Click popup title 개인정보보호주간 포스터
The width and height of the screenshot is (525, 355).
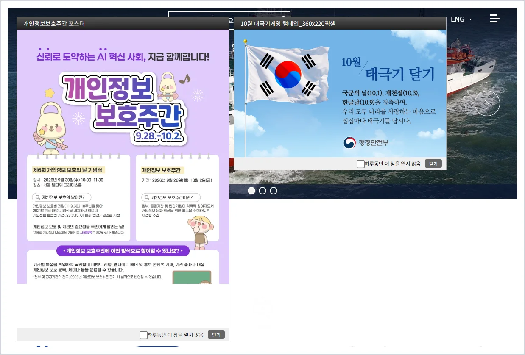(x=54, y=23)
